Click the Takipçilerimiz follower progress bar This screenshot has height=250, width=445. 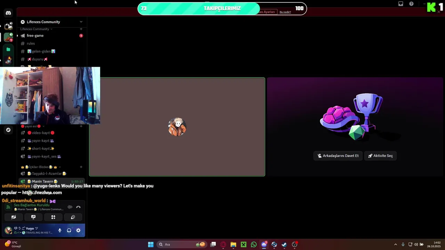point(222,8)
